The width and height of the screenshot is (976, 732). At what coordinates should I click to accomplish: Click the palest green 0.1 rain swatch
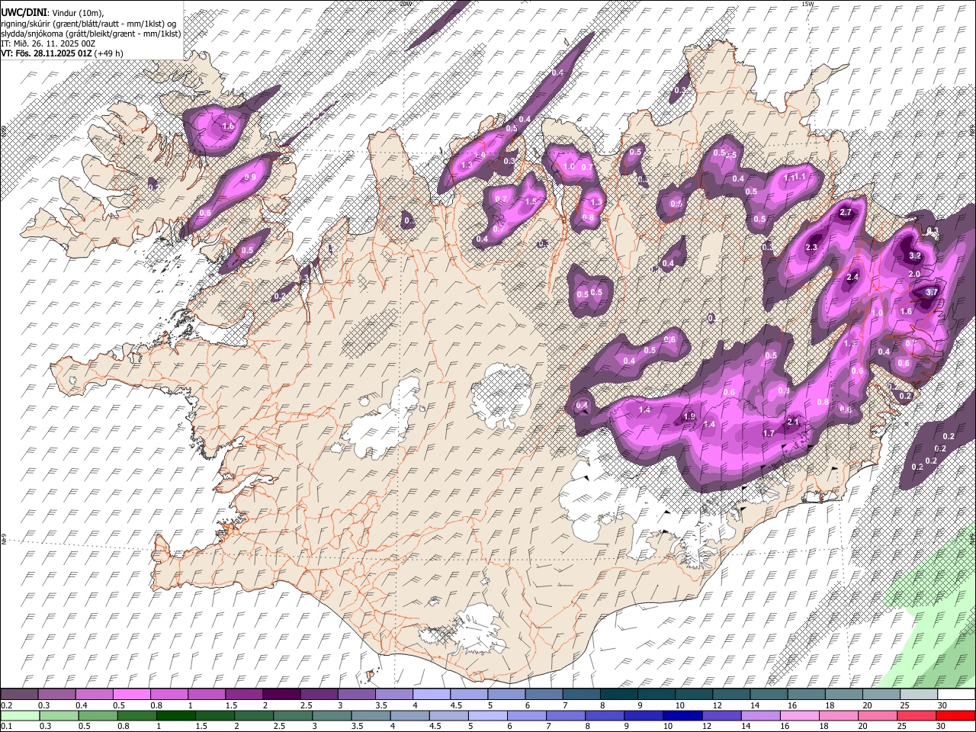pyautogui.click(x=20, y=715)
